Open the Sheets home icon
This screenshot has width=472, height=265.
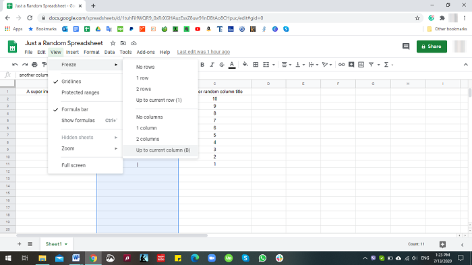[12, 47]
